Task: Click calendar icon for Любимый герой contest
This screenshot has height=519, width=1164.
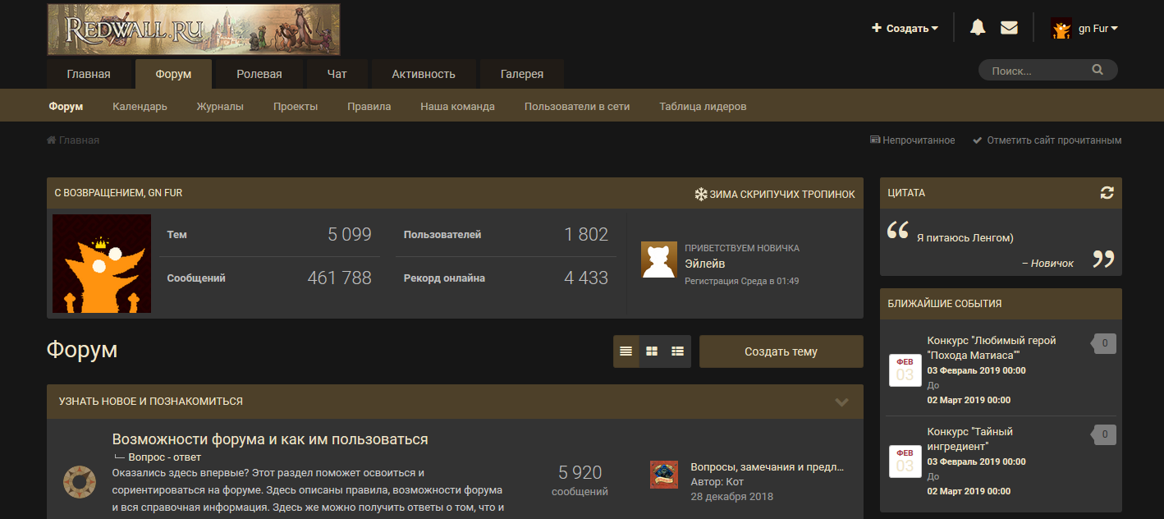Action: coord(905,370)
